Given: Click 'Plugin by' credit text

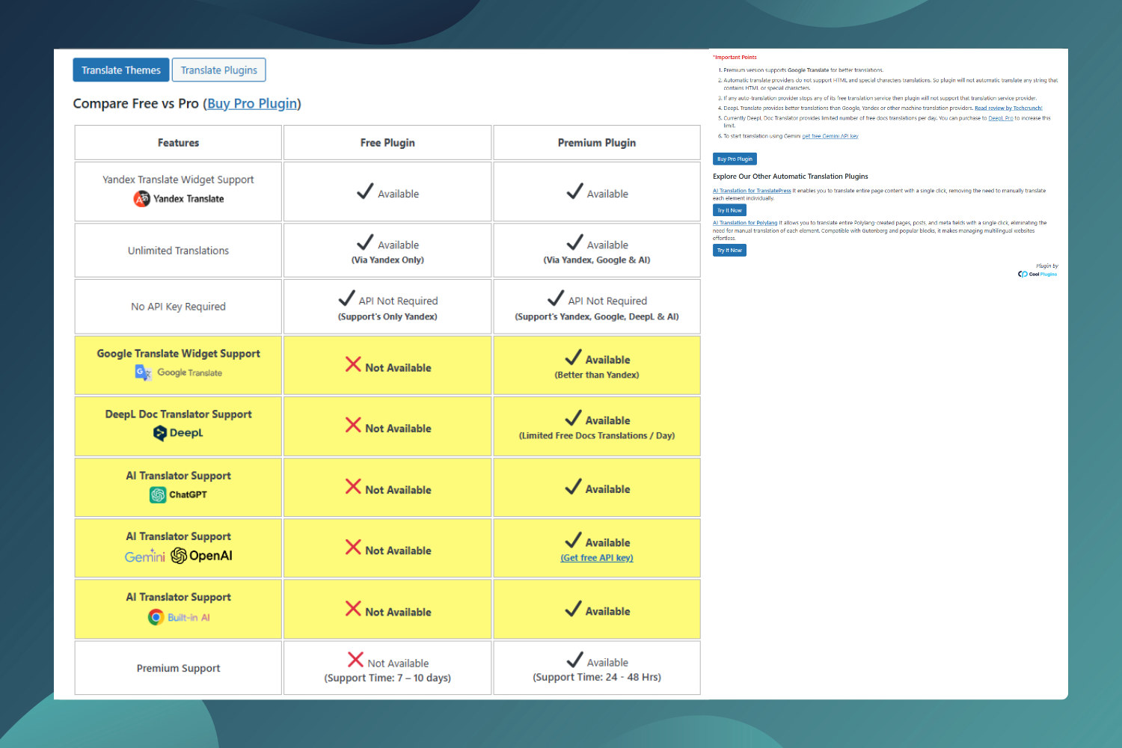Looking at the screenshot, I should point(1047,266).
